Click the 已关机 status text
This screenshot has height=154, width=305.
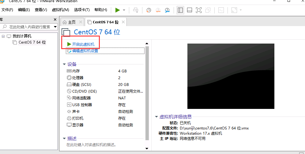click(185, 123)
